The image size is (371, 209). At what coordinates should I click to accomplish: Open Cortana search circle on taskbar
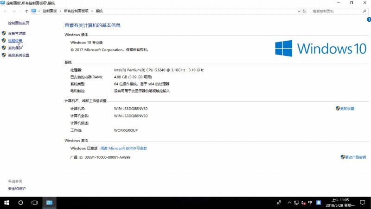point(20,203)
